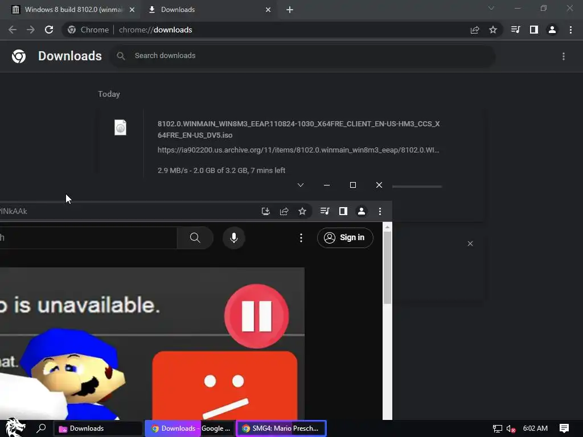Switch to the Windows 8 build 8102.0 tab
Image resolution: width=583 pixels, height=437 pixels.
(71, 10)
